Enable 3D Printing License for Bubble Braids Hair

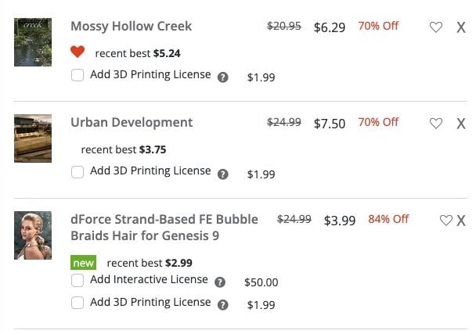[78, 303]
